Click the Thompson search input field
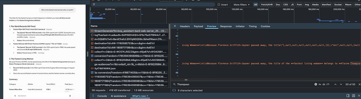361x99 pixels. pyautogui.click(x=245, y=84)
